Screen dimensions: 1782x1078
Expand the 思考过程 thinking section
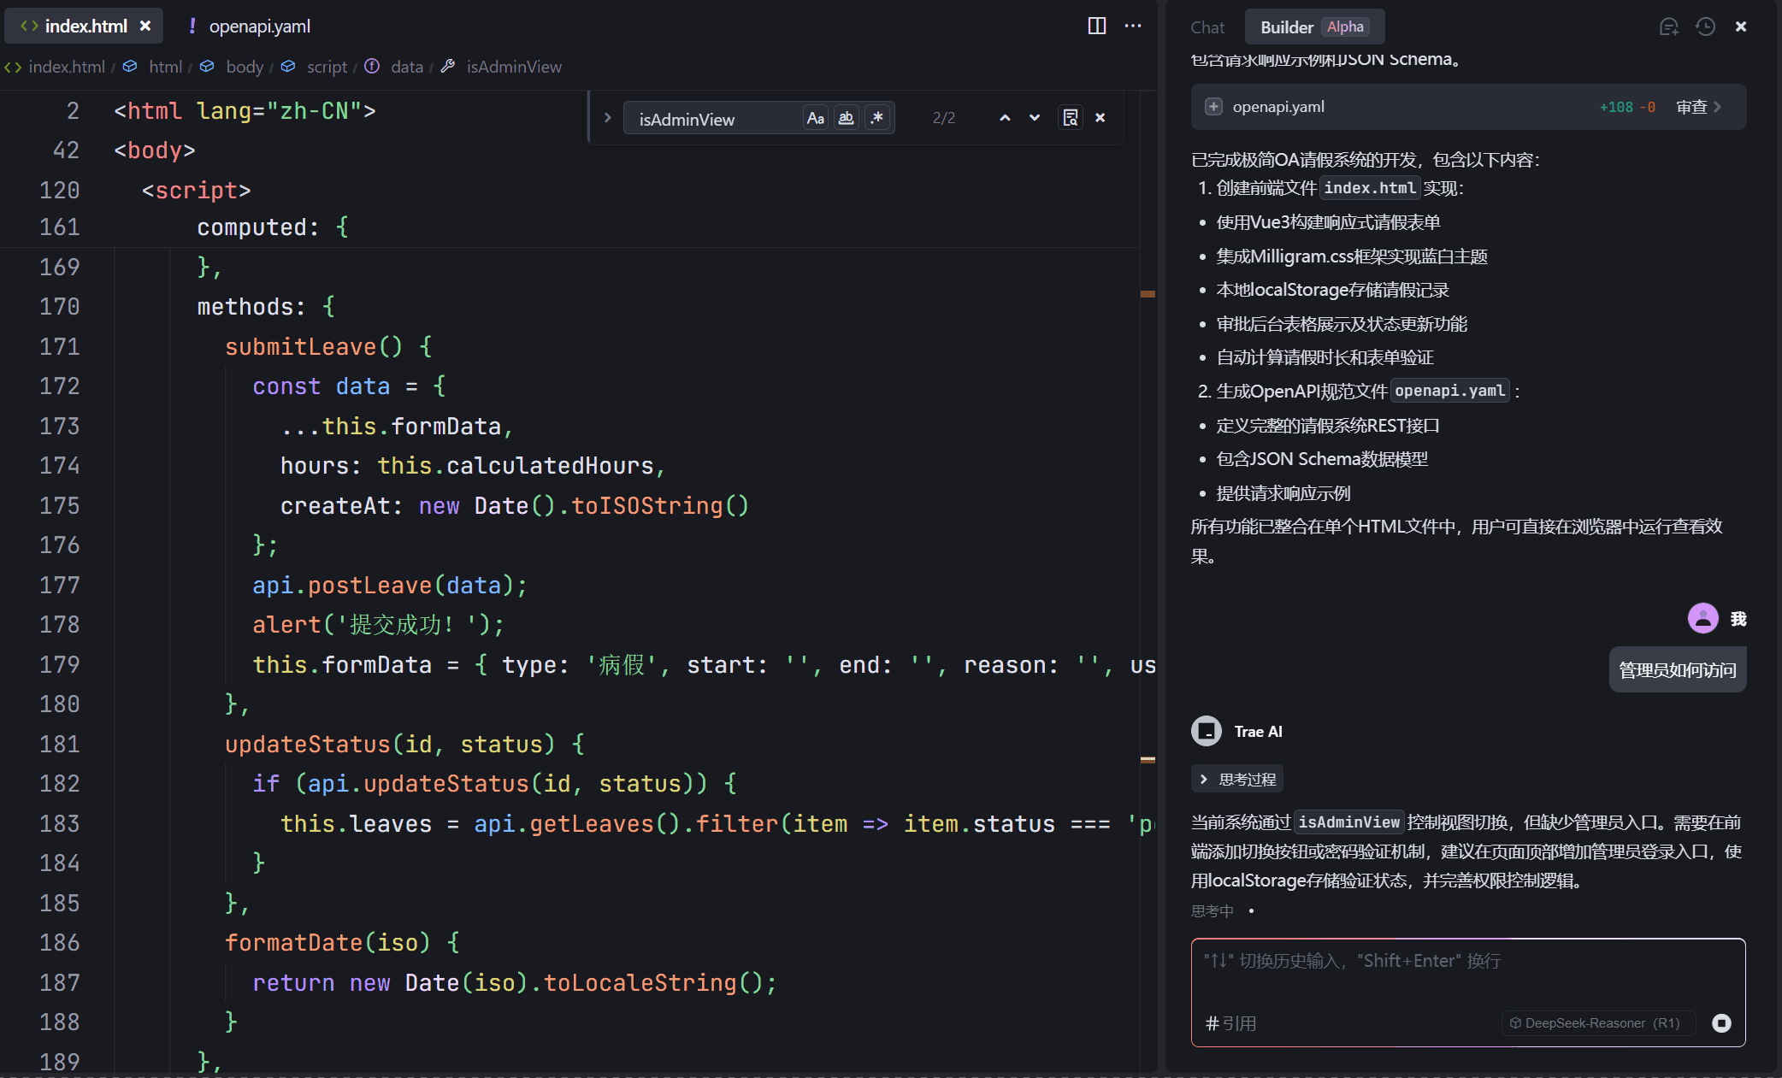point(1237,779)
